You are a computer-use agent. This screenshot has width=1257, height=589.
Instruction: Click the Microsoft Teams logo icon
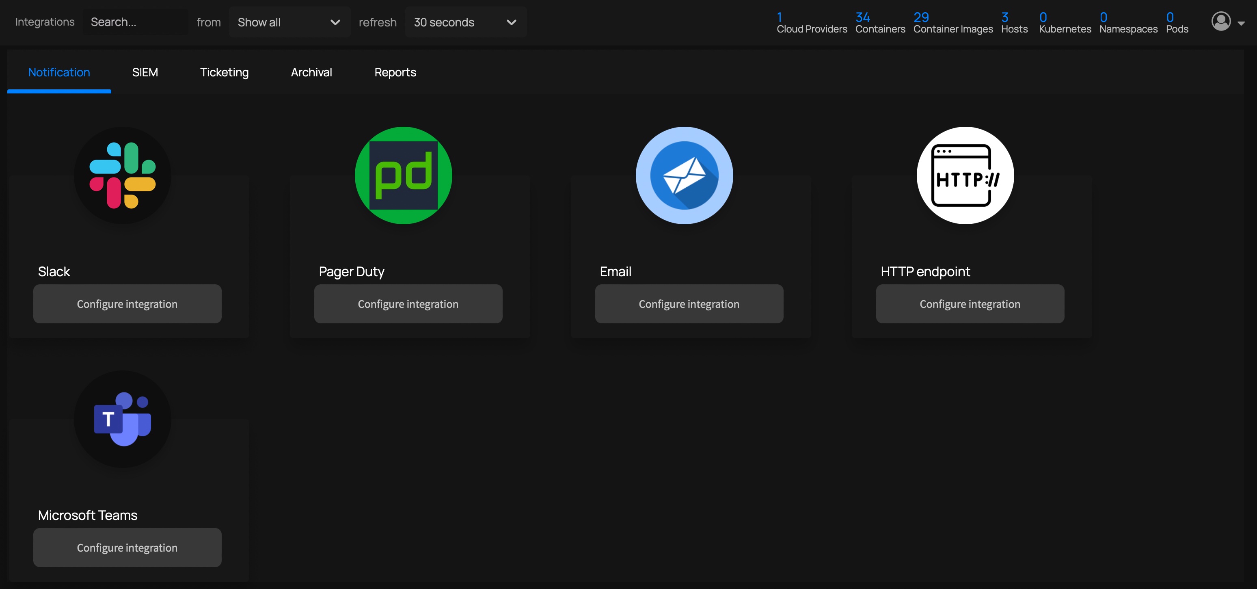tap(123, 419)
